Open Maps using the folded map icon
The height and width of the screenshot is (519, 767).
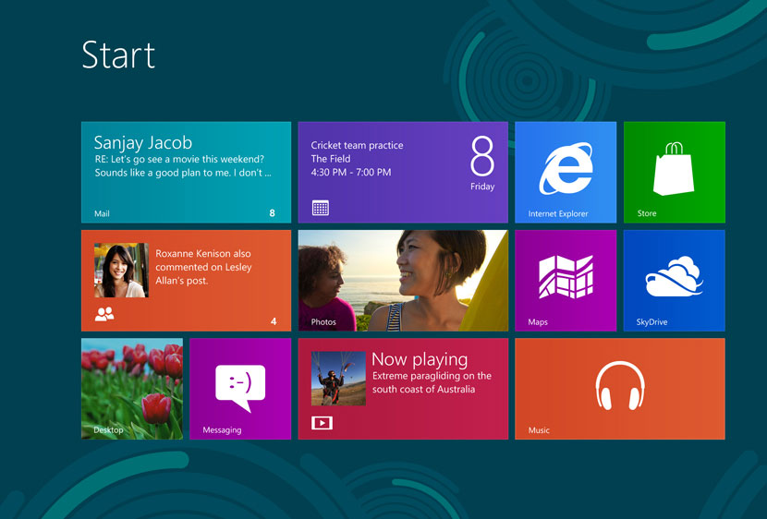[x=566, y=277]
